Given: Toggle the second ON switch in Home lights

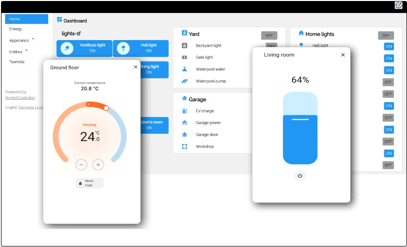Looking at the screenshot, I should click(x=389, y=58).
